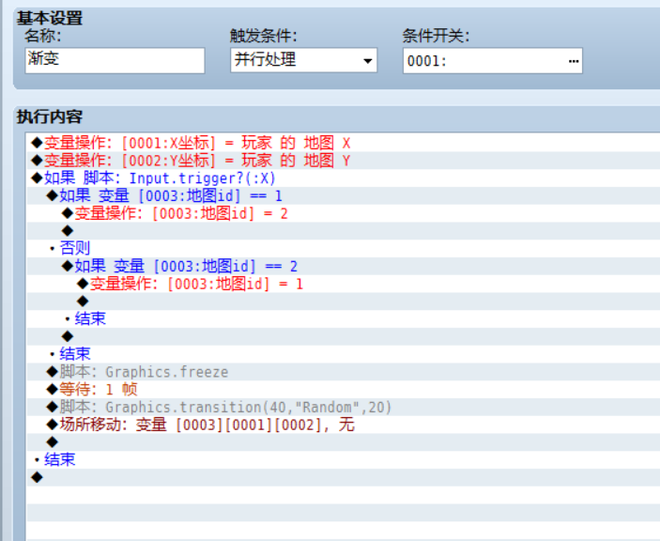Viewport: 660px width, 541px height.
Task: Select line 变量操作 [0001:X坐标] = 玩家 的 地图 X
Action: pyautogui.click(x=343, y=143)
